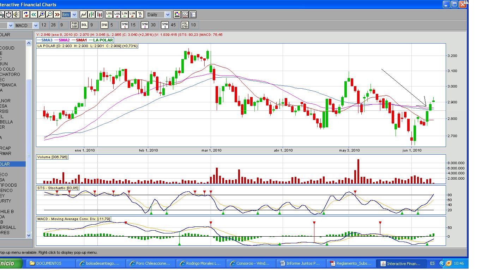Screen dimensions: 482x270
Task: Select COLO COLO in the stock list
Action: coord(7,69)
